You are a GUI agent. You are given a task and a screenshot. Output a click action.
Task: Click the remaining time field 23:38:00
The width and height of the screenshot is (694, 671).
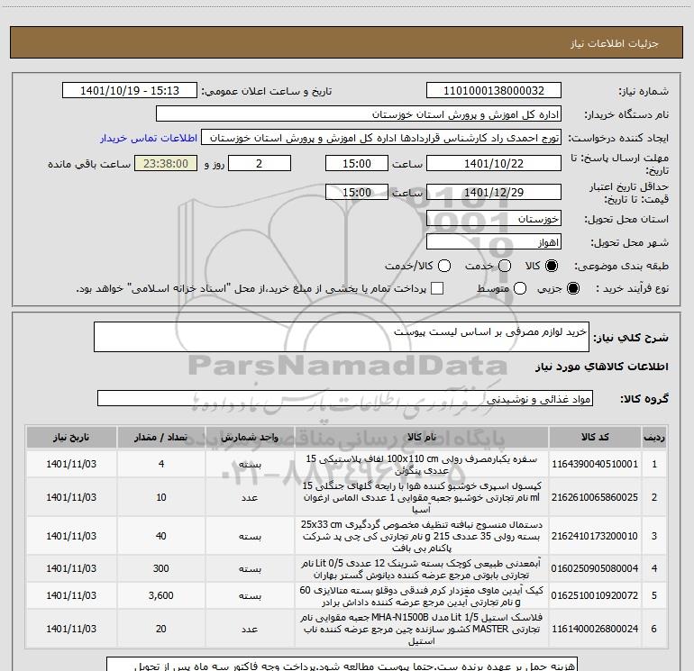pyautogui.click(x=166, y=164)
